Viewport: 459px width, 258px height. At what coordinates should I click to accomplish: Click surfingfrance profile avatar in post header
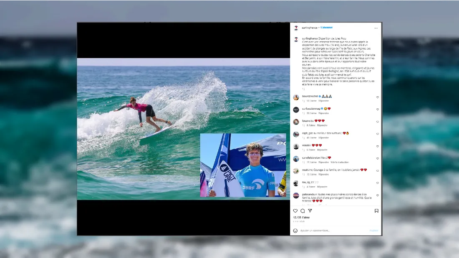[296, 28]
